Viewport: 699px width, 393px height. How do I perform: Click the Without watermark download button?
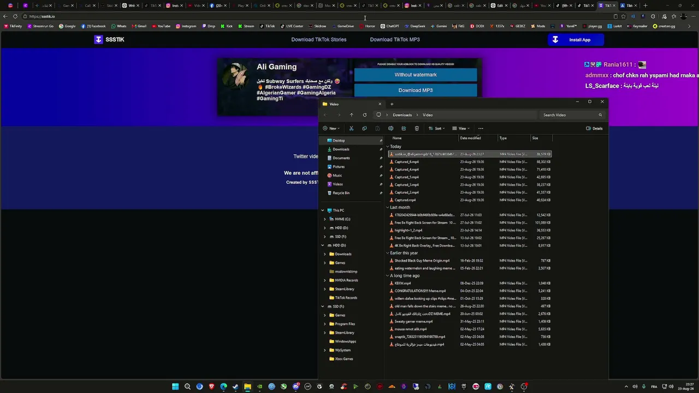pos(416,75)
